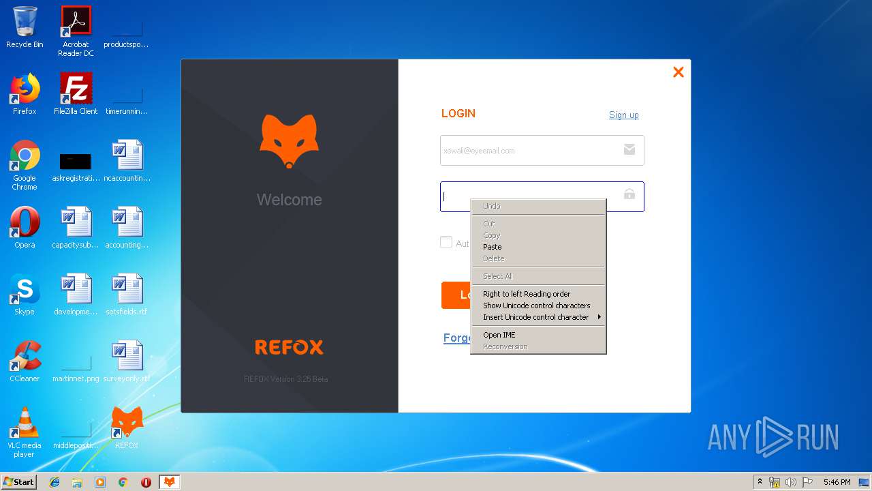Click the orange fox logo in REFOX
The height and width of the screenshot is (491, 872).
pyautogui.click(x=290, y=141)
